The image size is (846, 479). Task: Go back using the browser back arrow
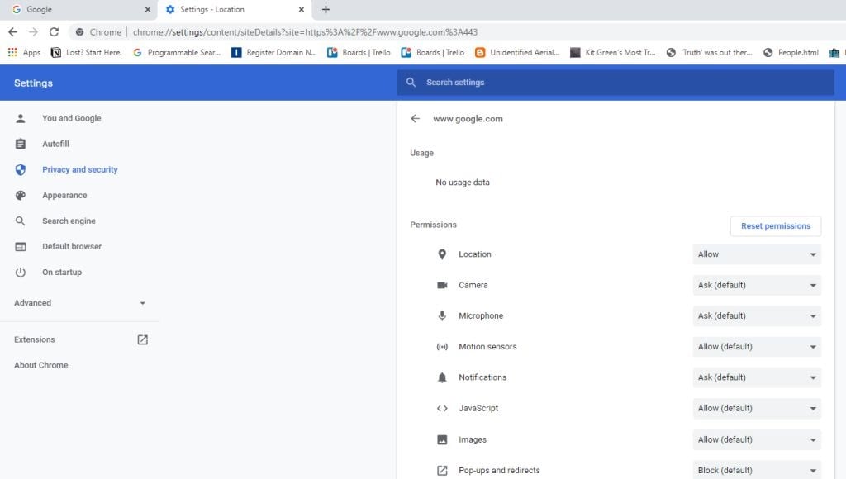click(x=13, y=32)
